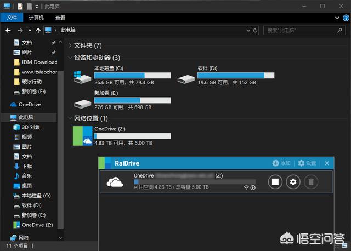The width and height of the screenshot is (351, 251).
Task: Click the 此电脑 address bar breadcrumb
Action: point(68,30)
